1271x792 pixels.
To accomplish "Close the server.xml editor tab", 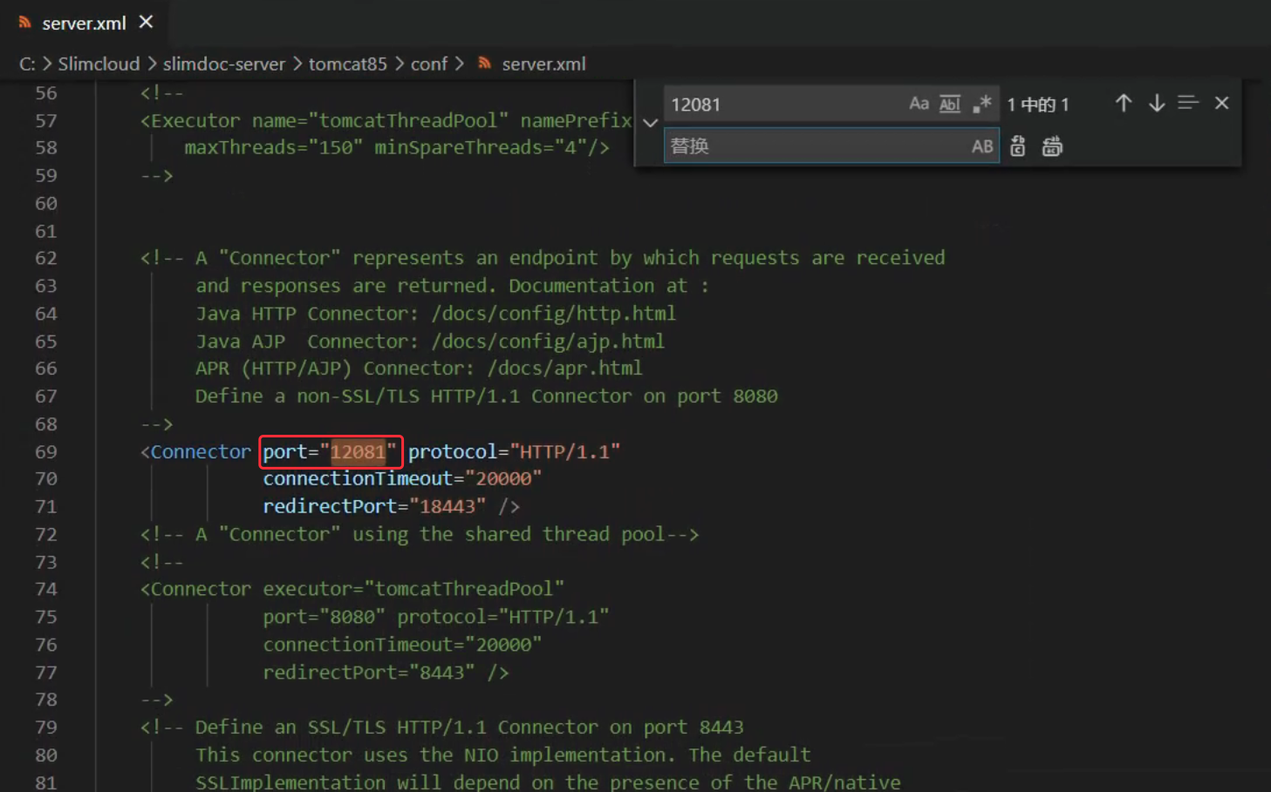I will (146, 22).
